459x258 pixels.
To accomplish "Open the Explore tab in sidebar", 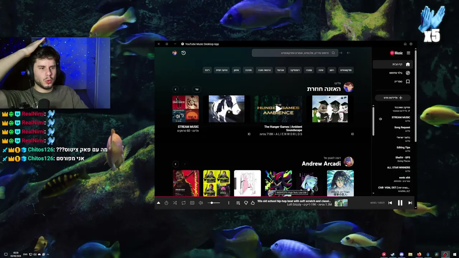I will 393,73.
